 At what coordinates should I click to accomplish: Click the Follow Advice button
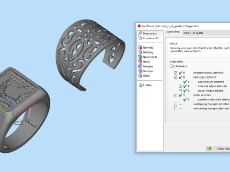pos(218,149)
